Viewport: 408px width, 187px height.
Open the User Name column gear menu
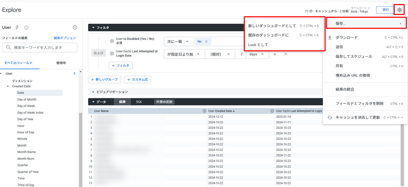pyautogui.click(x=204, y=111)
